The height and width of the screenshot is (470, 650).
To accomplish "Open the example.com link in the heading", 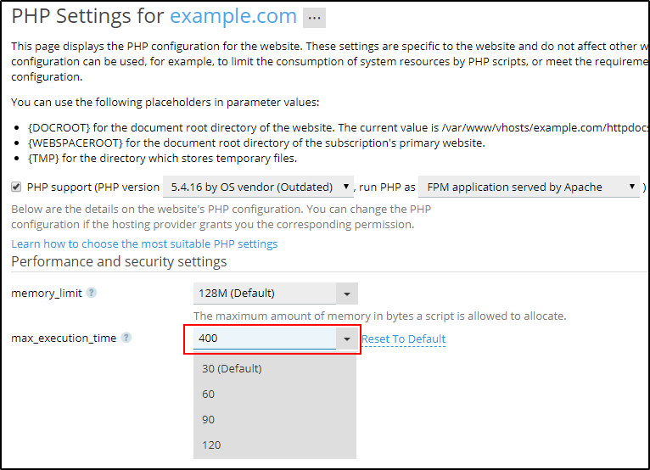I will pyautogui.click(x=233, y=16).
